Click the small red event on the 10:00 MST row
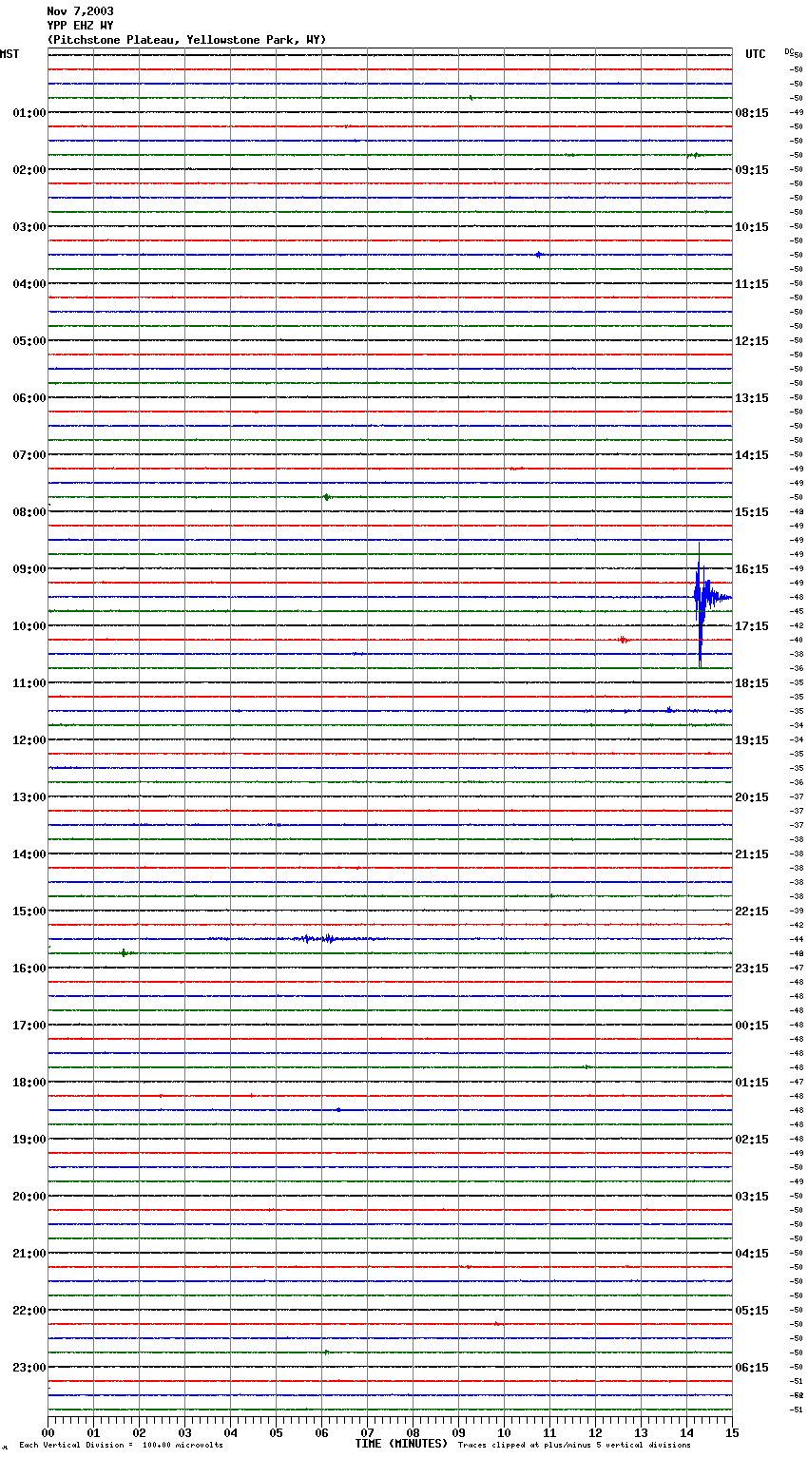Screen dimensions: 808x1458 point(623,640)
